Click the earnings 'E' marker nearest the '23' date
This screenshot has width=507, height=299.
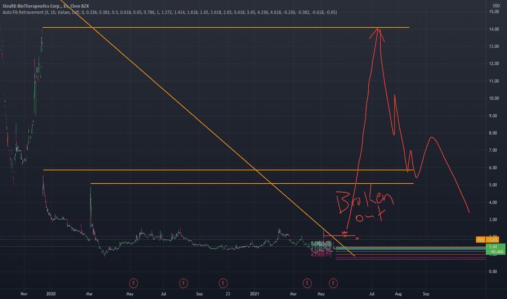pos(223,283)
